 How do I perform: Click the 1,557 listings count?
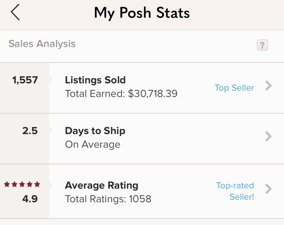click(x=25, y=80)
